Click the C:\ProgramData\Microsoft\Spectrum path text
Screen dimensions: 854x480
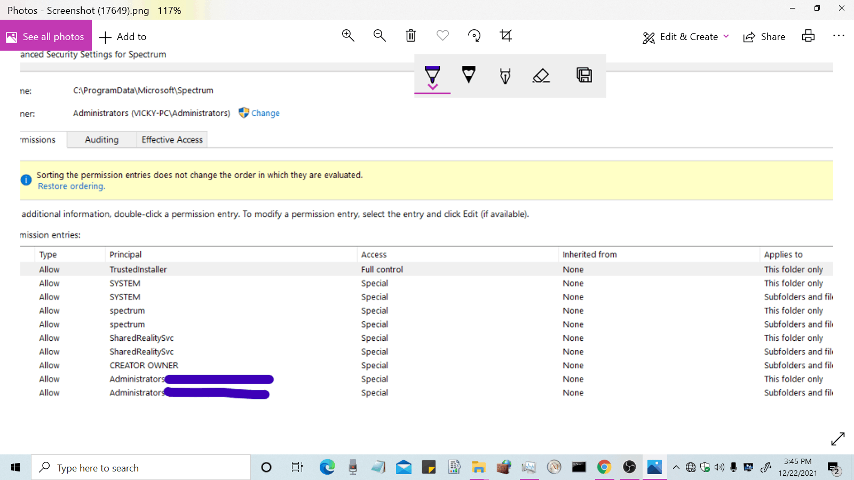click(x=143, y=91)
